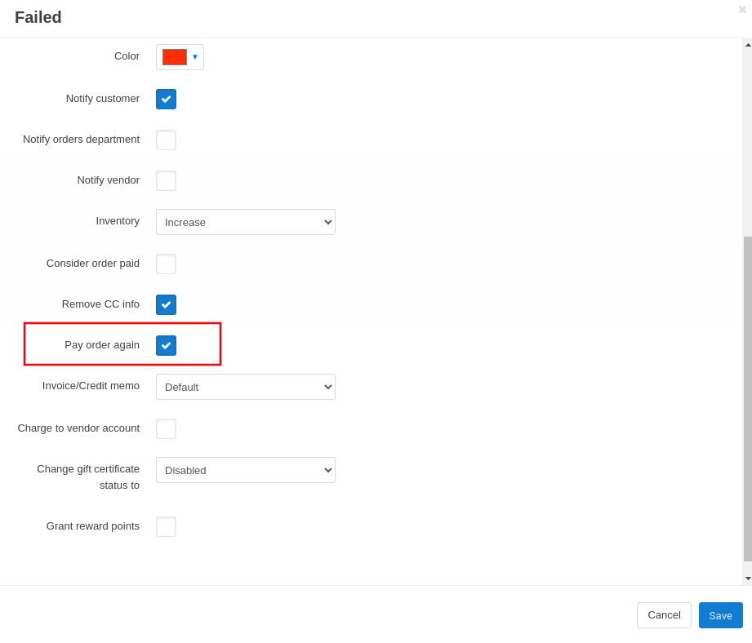Enable Notify vendor checkbox
The image size is (752, 643).
[166, 180]
